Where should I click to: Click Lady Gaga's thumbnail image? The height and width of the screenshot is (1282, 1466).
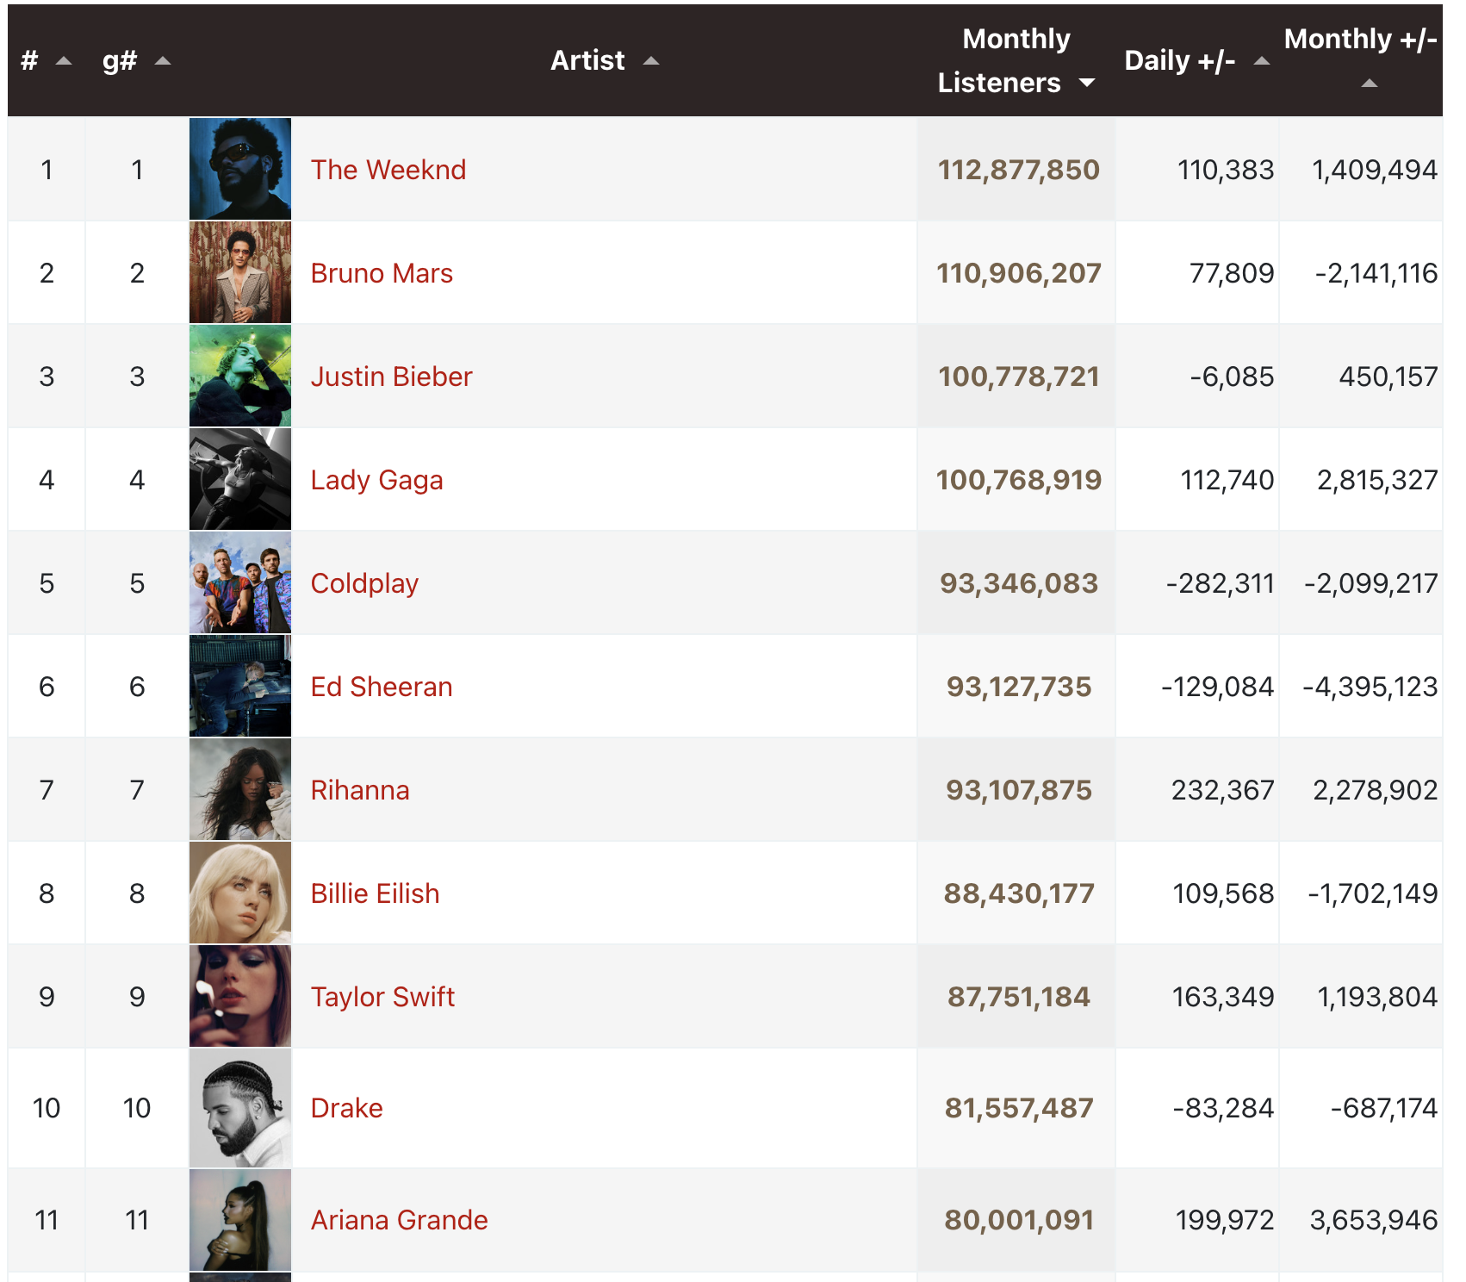[x=240, y=479]
